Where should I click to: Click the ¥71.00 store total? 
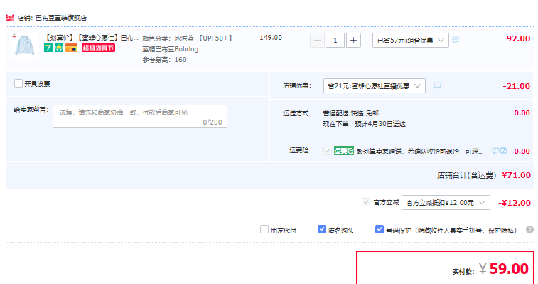point(517,175)
